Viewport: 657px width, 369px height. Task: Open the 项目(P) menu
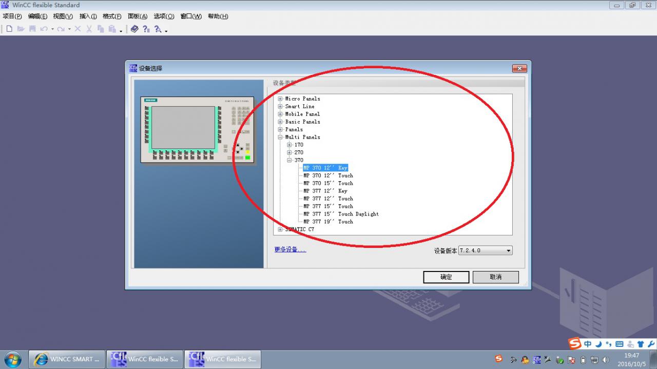coord(12,16)
